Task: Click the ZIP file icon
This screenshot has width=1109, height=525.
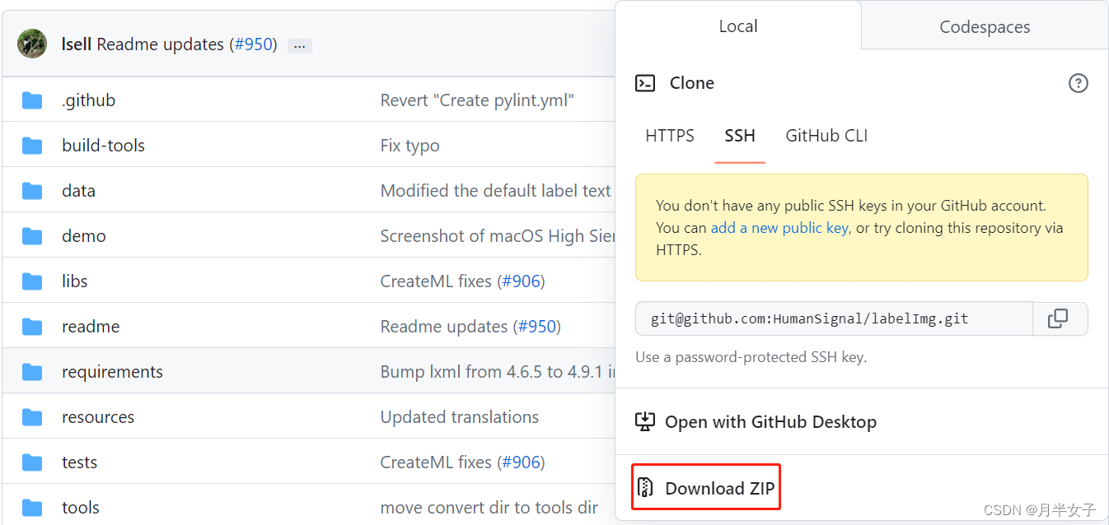Action: point(646,488)
